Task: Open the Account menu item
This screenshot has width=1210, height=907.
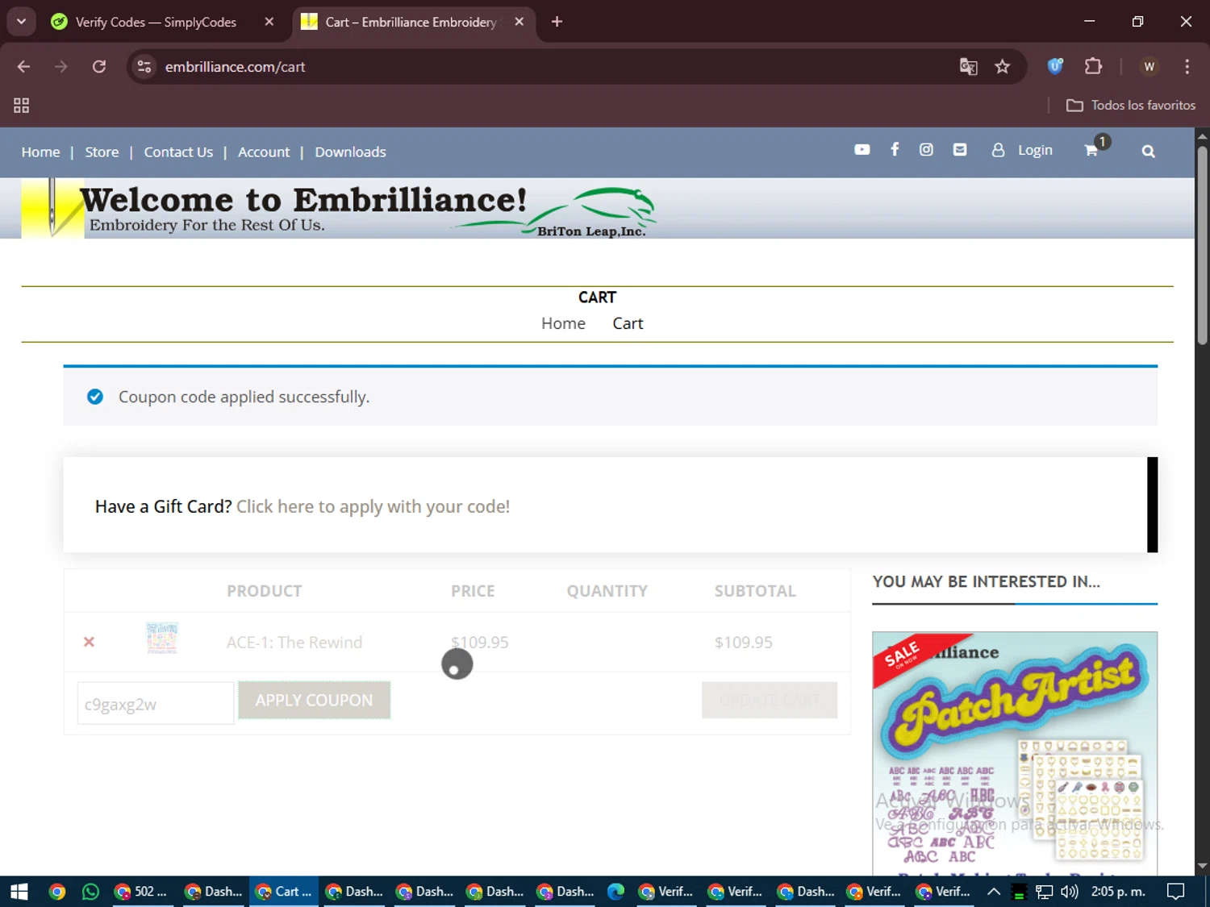Action: click(264, 152)
